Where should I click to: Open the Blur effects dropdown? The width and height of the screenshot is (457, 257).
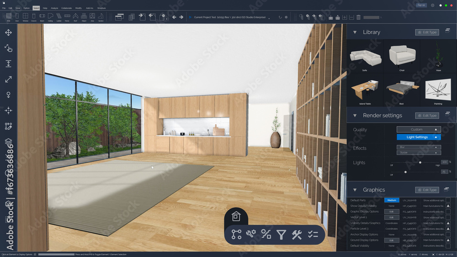(x=419, y=147)
